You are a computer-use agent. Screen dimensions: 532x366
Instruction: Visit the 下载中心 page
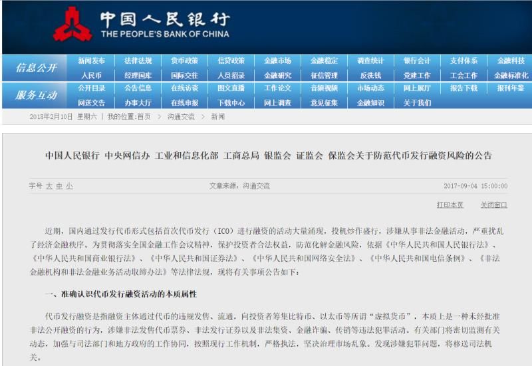point(231,103)
